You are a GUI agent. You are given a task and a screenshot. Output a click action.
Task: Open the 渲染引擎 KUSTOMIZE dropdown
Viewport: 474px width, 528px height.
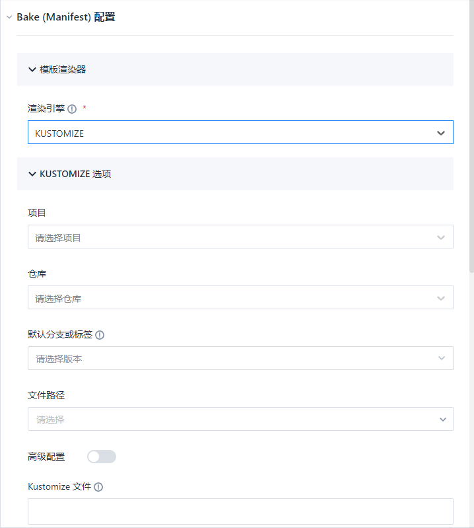point(240,132)
